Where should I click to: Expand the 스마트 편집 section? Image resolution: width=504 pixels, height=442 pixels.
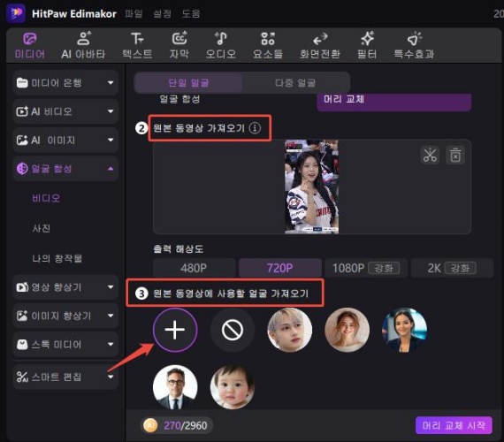65,377
